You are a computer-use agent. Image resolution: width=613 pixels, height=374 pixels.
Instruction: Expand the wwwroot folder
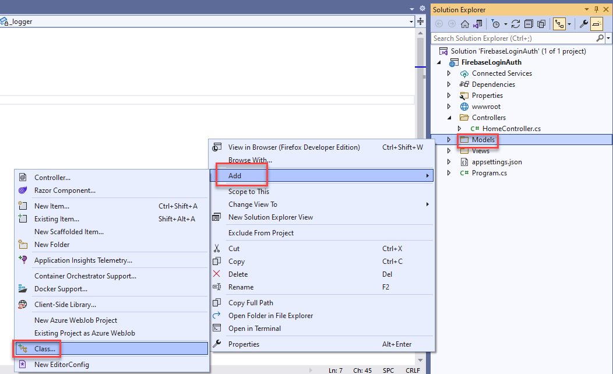(x=449, y=106)
